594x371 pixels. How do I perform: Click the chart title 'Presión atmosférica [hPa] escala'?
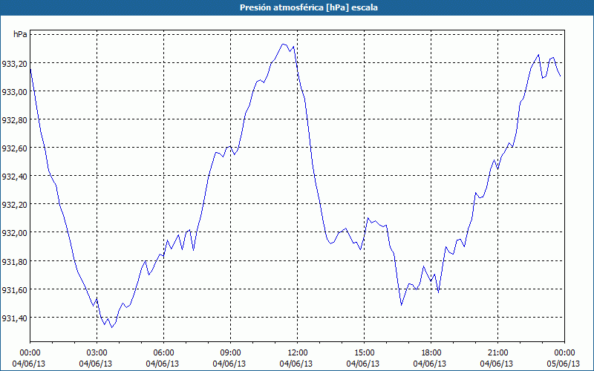[308, 7]
